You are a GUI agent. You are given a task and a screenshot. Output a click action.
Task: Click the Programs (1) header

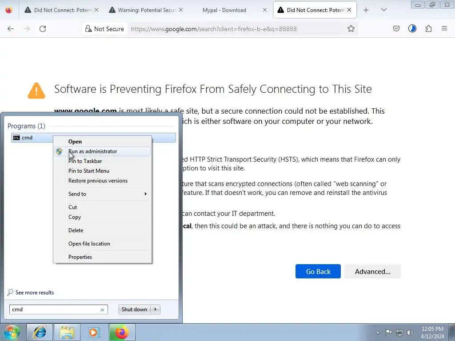tap(26, 126)
